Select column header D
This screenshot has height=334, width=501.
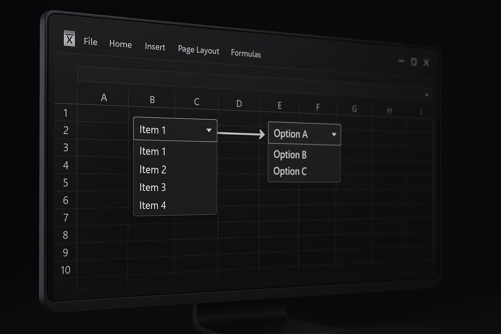[239, 104]
